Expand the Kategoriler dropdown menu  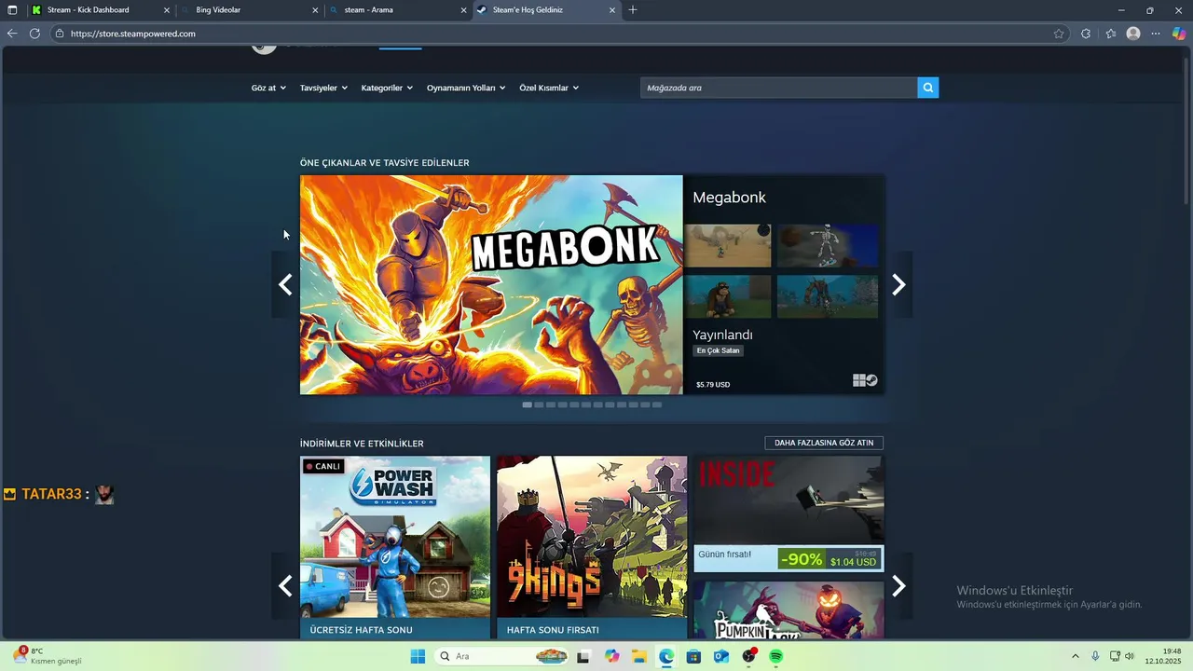387,88
